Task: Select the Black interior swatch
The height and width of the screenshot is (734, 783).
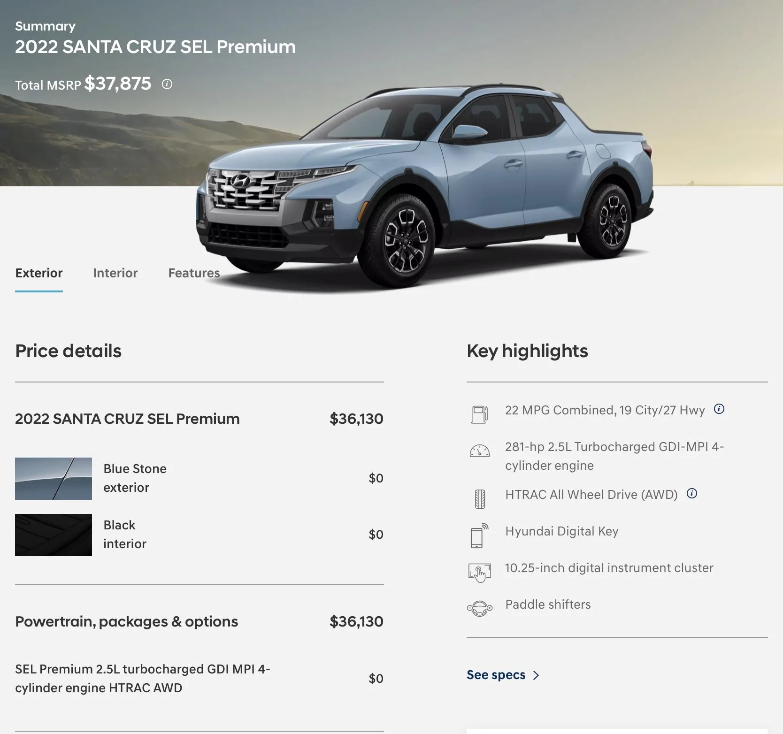Action: click(54, 535)
